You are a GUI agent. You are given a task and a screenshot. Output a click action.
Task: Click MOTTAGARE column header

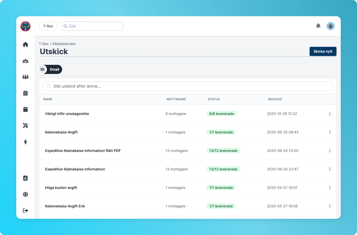(x=176, y=99)
